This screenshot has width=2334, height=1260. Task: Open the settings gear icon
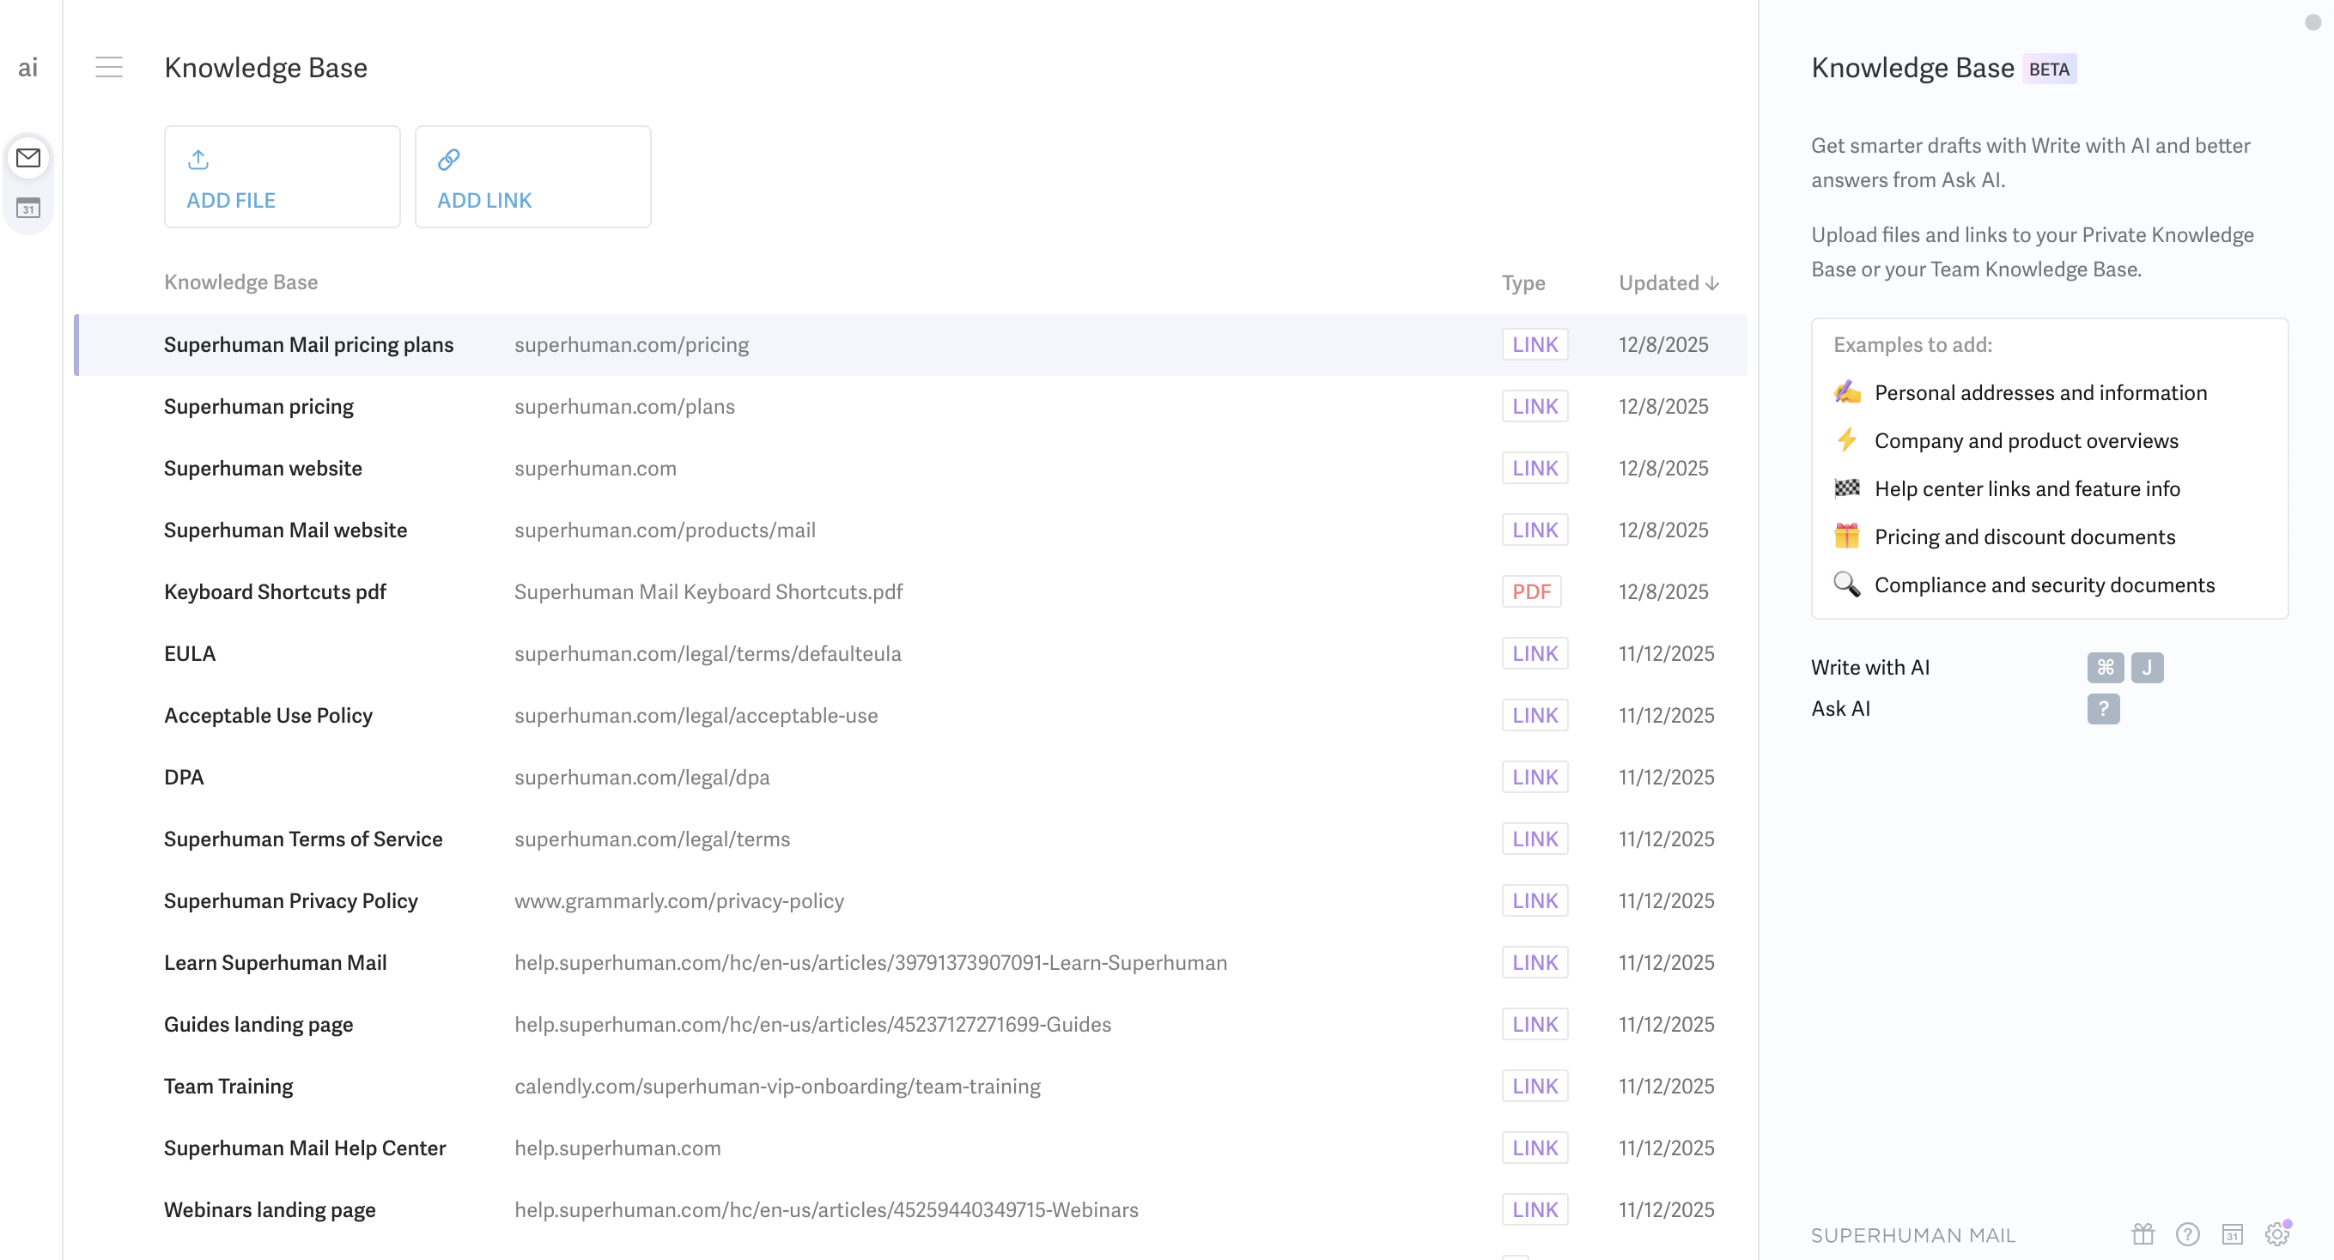[x=2277, y=1233]
